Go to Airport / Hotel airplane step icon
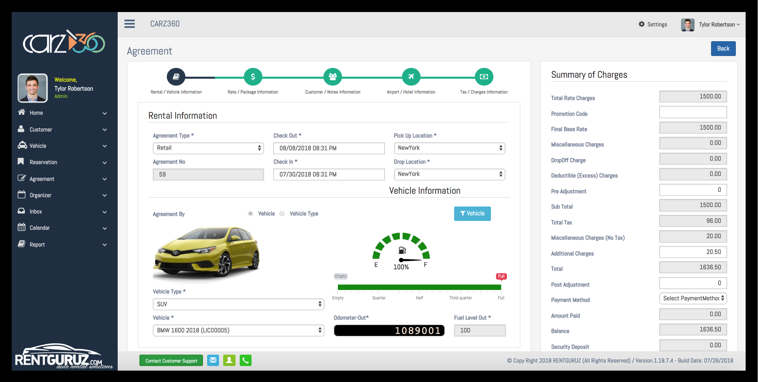The height and width of the screenshot is (382, 758). click(411, 77)
